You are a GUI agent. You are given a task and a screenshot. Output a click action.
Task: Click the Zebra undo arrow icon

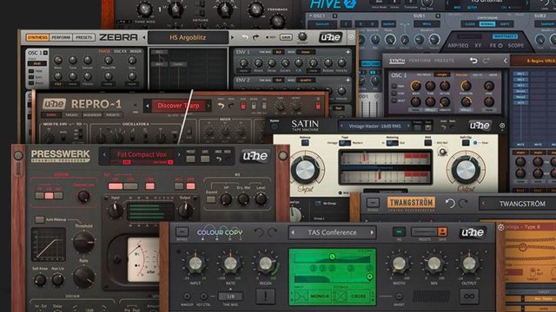245,37
